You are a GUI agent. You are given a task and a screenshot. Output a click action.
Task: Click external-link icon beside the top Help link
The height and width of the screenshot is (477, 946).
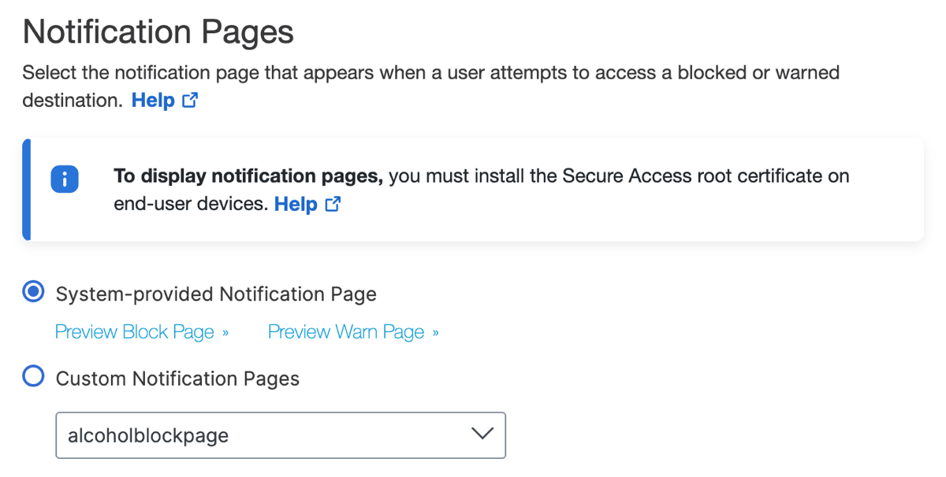pyautogui.click(x=190, y=101)
